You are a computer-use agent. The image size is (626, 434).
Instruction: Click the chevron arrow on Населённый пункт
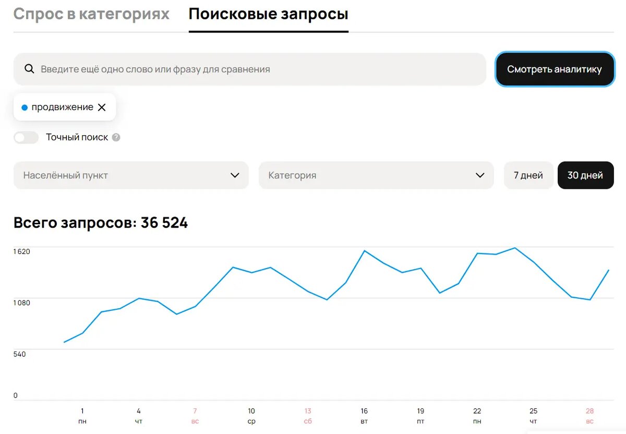234,175
